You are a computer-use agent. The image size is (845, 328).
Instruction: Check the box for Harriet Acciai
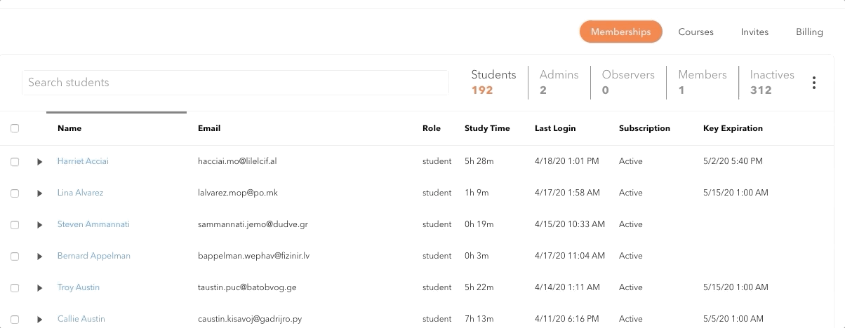point(15,162)
